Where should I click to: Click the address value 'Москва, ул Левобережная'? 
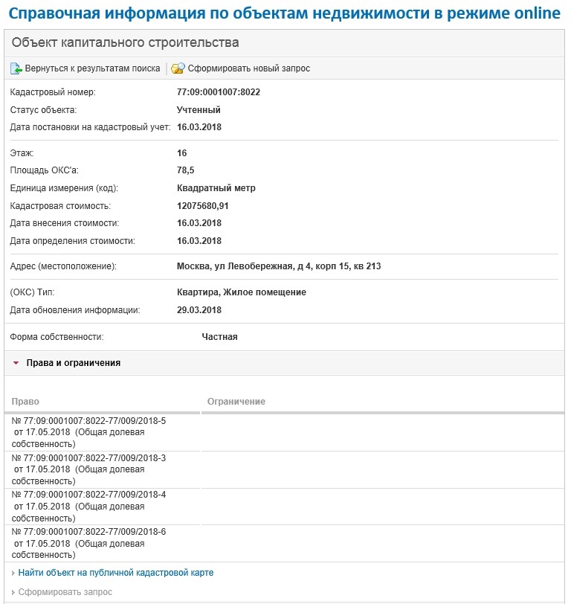(278, 266)
